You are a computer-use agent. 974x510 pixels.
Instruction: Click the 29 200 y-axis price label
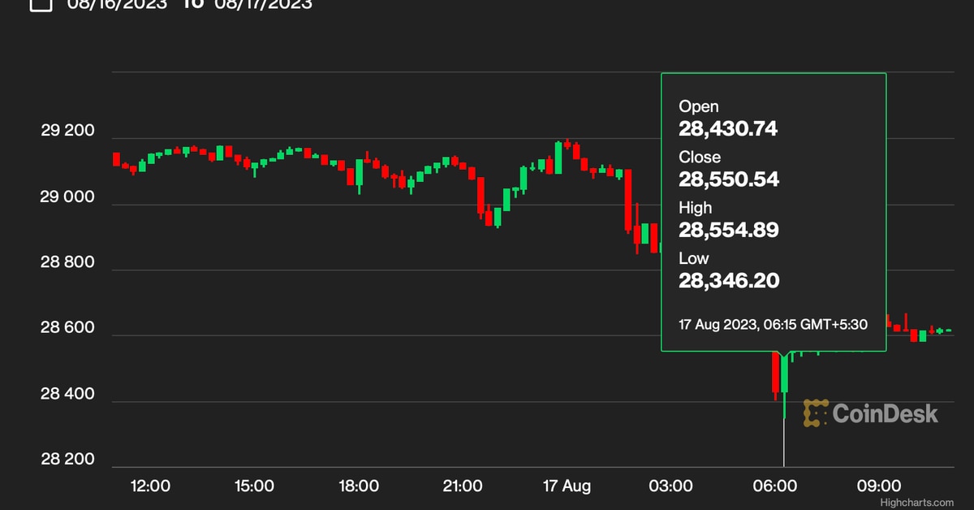pos(67,131)
